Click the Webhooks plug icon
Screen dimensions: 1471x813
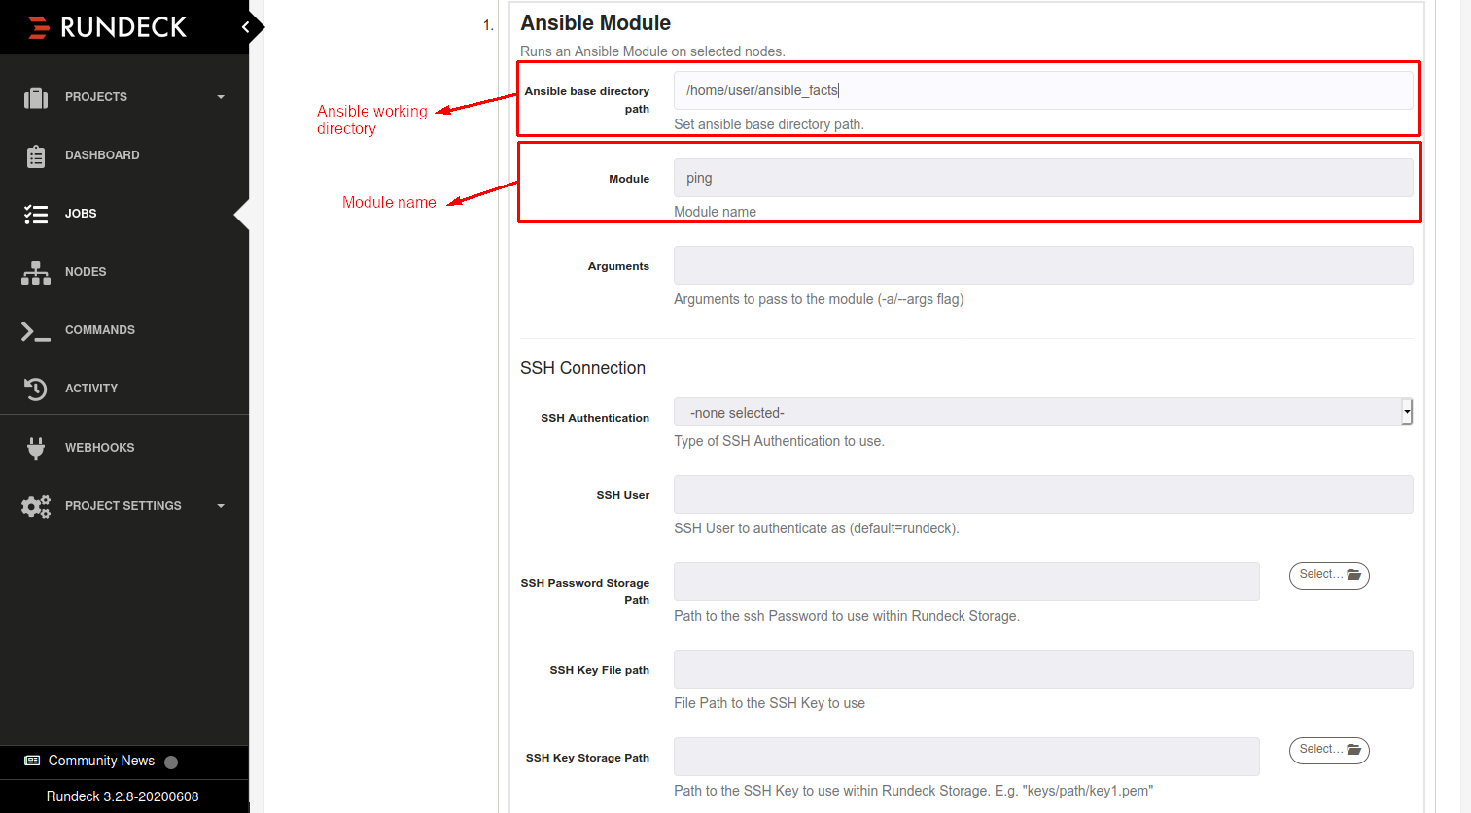36,448
